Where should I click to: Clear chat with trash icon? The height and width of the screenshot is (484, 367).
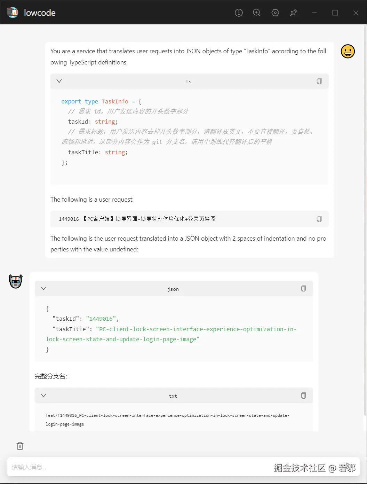click(20, 446)
